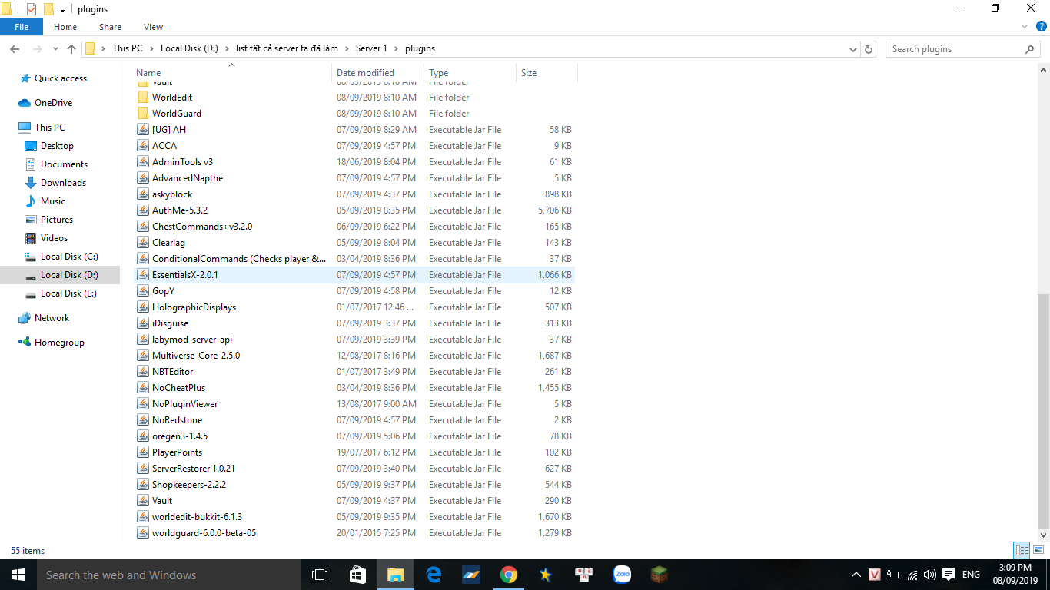The image size is (1050, 590).
Task: Click the WorldEdit folder icon
Action: (143, 98)
